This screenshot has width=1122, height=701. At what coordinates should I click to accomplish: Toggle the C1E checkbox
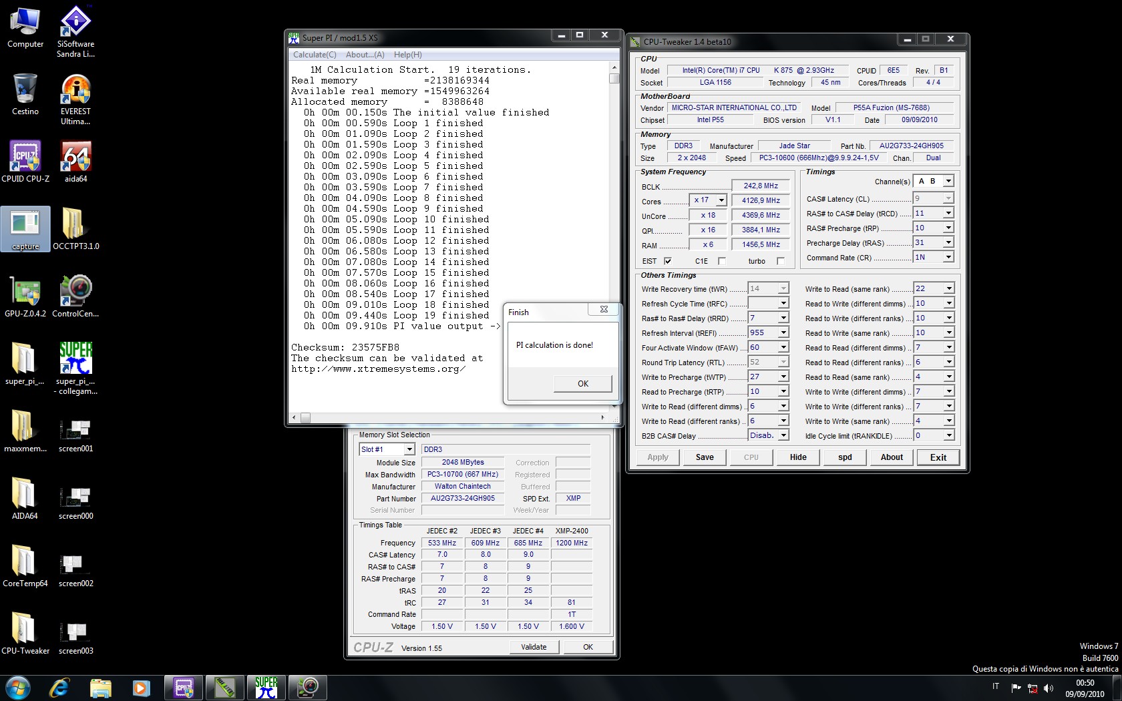coord(721,261)
